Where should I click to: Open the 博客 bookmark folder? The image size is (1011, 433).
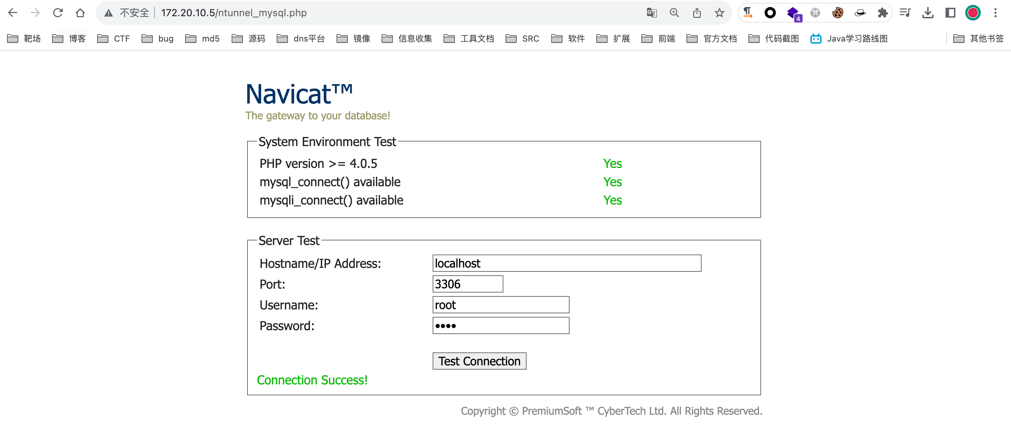69,38
